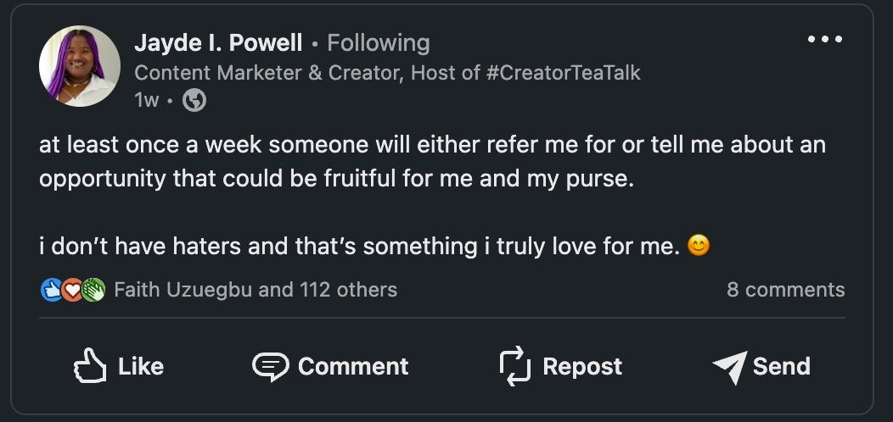Toggle the Following status next to name

click(378, 42)
